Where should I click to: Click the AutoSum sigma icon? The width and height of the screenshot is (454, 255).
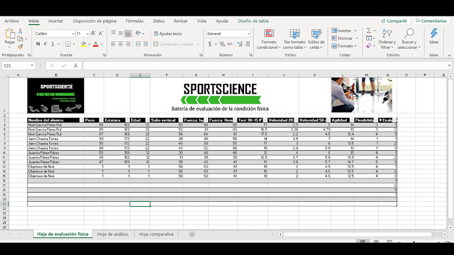click(x=369, y=31)
